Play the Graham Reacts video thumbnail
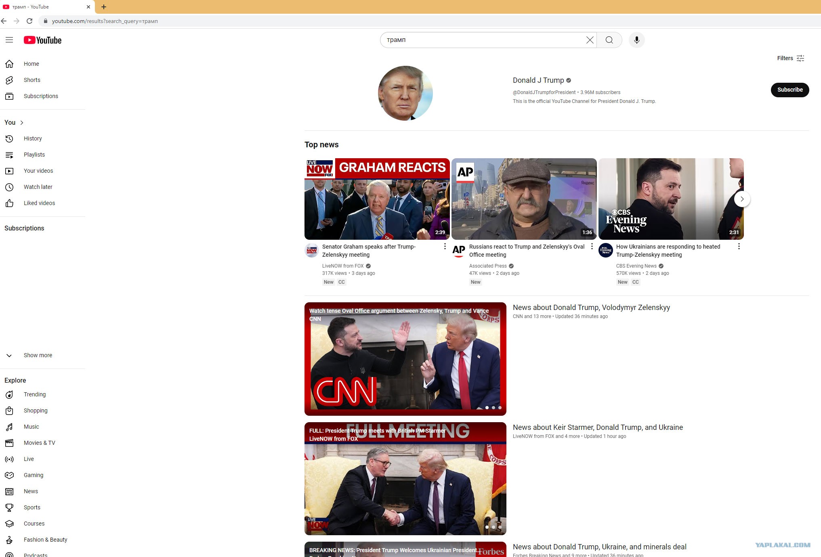821x557 pixels. click(x=377, y=199)
